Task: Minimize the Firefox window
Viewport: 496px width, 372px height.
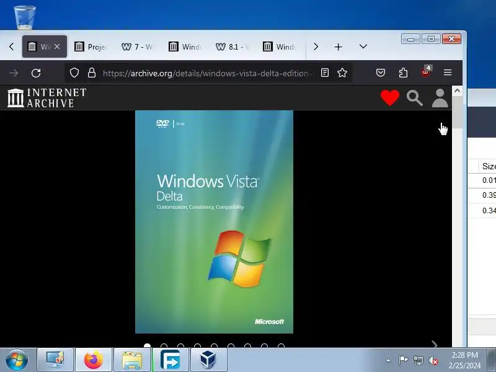Action: [x=410, y=39]
